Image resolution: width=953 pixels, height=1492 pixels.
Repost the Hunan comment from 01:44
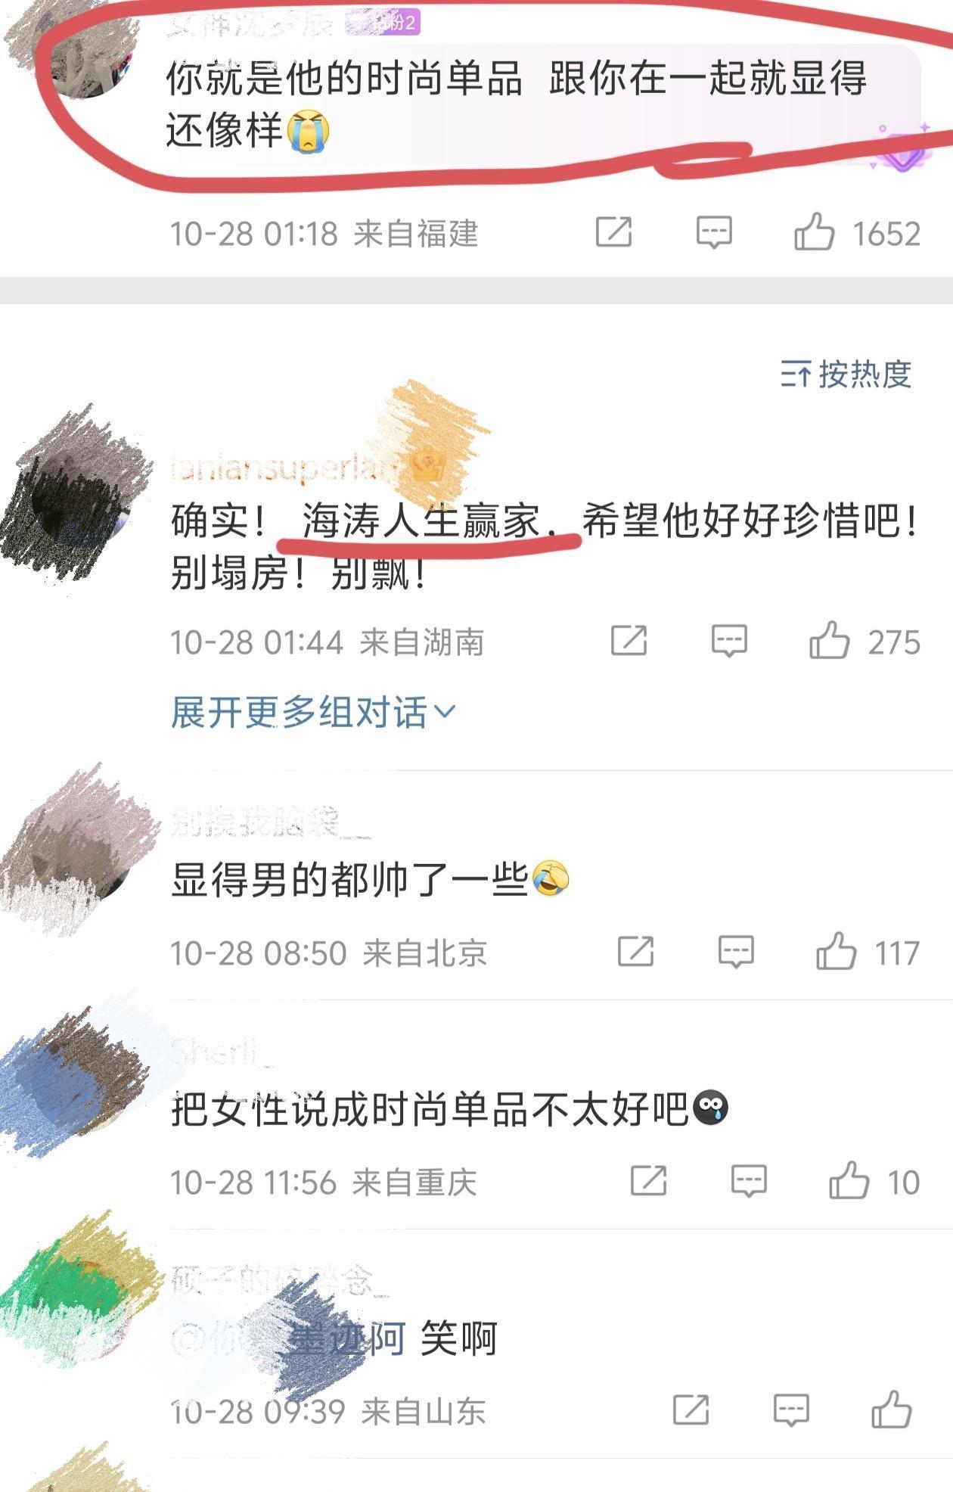(629, 640)
